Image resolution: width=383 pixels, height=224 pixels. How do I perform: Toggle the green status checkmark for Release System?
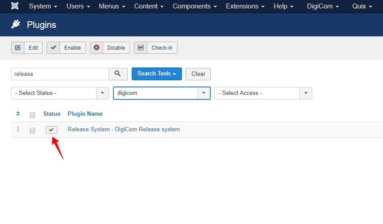point(52,130)
